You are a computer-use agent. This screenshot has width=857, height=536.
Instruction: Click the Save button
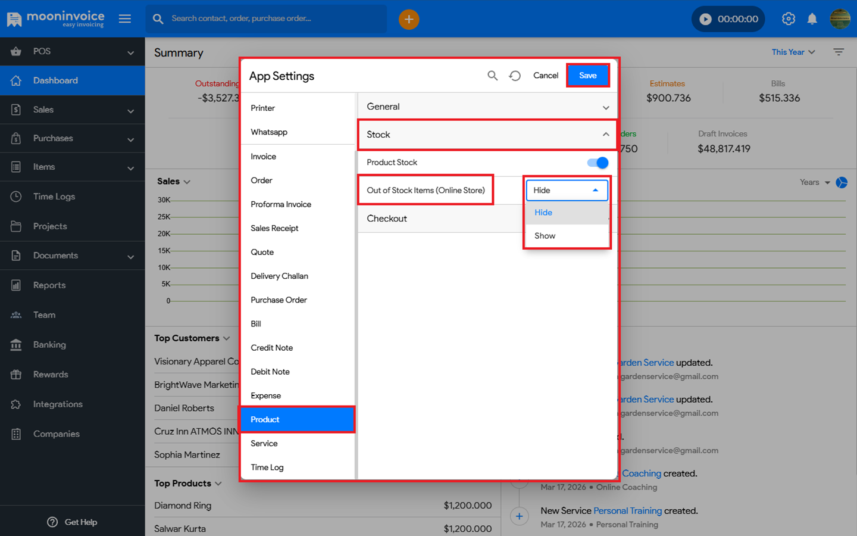[587, 76]
